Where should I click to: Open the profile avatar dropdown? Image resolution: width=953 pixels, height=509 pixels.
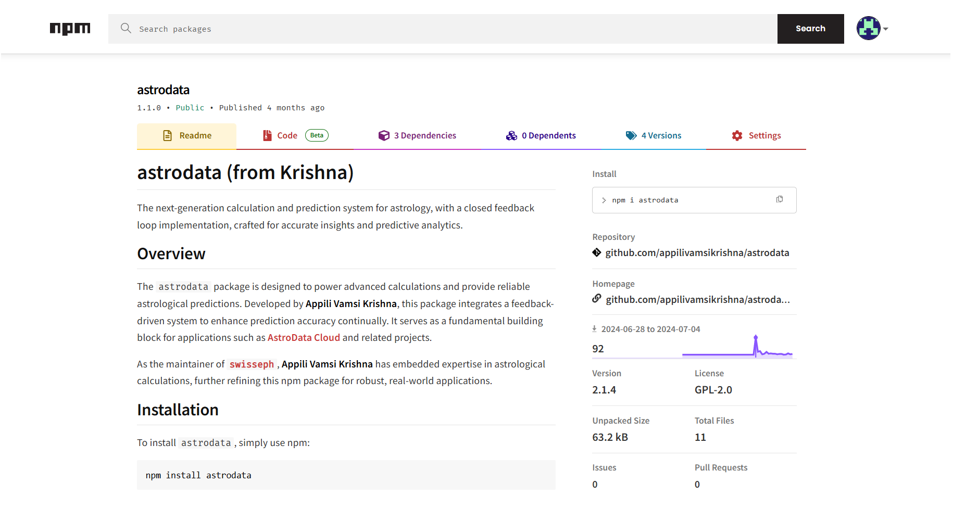pyautogui.click(x=868, y=29)
